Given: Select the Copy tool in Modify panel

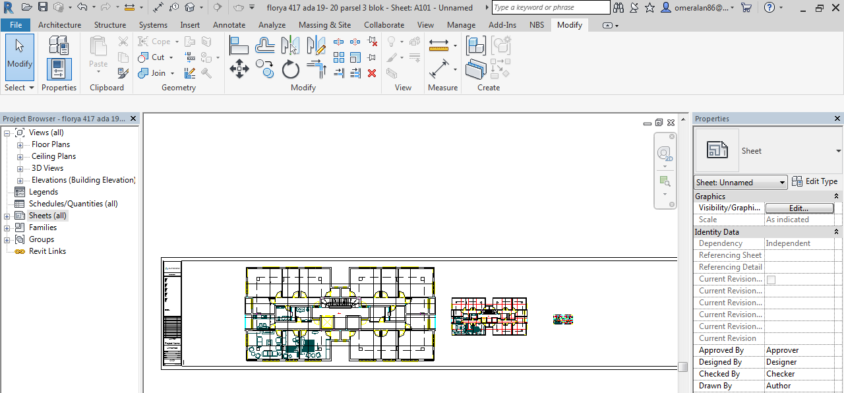Looking at the screenshot, I should [264, 69].
